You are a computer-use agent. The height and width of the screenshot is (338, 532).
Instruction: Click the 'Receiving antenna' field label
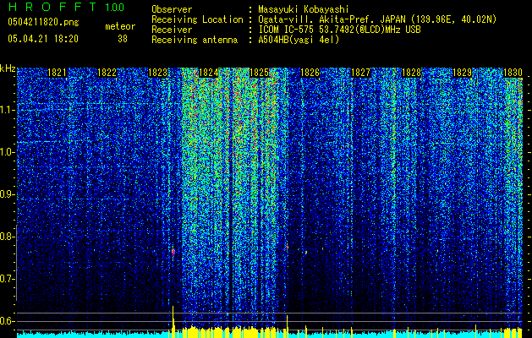(195, 40)
